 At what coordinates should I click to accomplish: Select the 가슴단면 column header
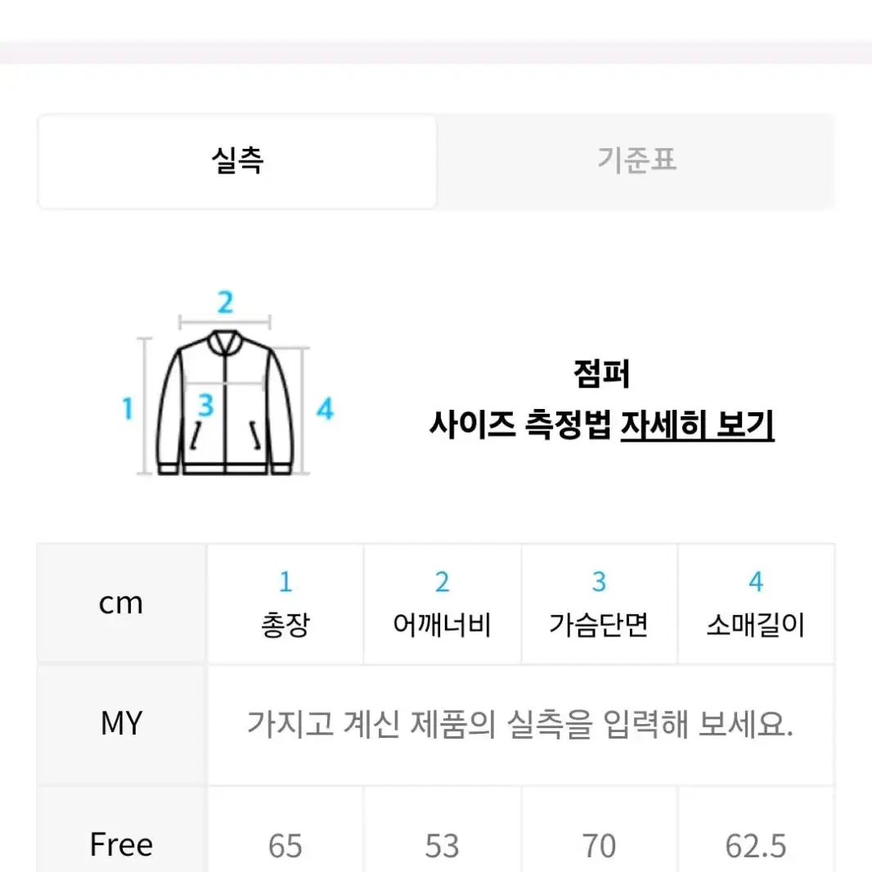pos(599,604)
